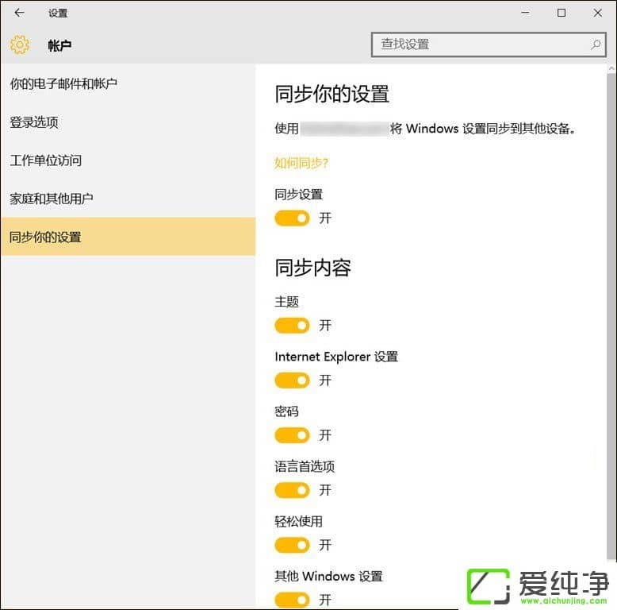Turn off the 同步设置 toggle
Viewport: 617px width, 610px height.
pyautogui.click(x=292, y=218)
